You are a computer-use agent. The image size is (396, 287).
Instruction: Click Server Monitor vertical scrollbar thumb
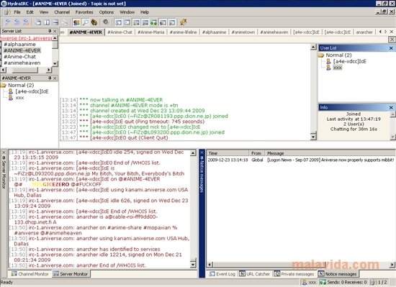click(193, 260)
